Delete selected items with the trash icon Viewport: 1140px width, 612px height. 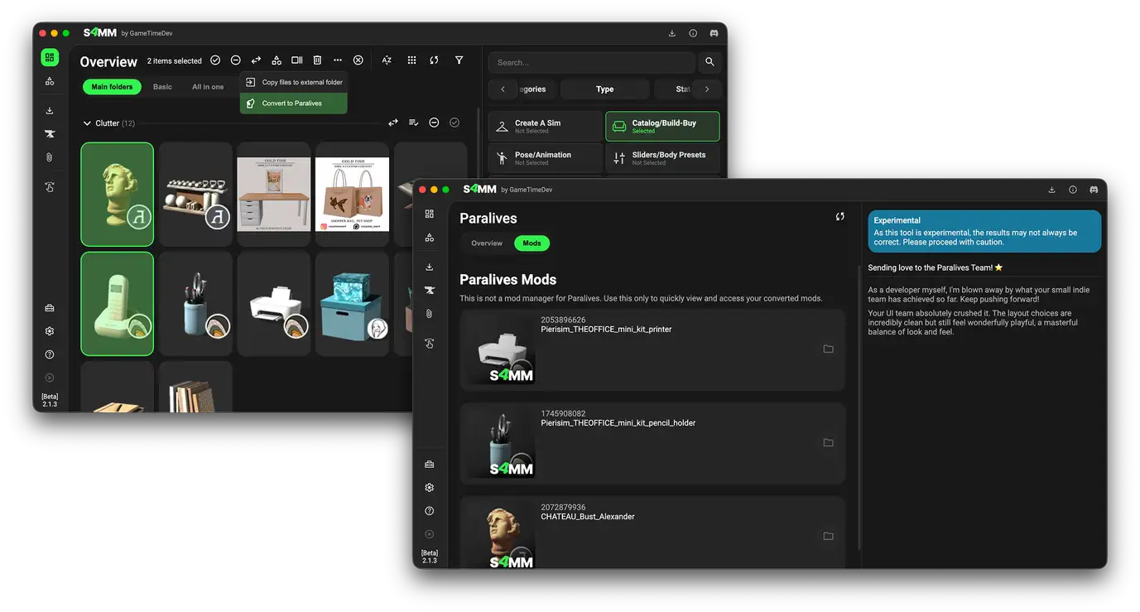(x=317, y=60)
